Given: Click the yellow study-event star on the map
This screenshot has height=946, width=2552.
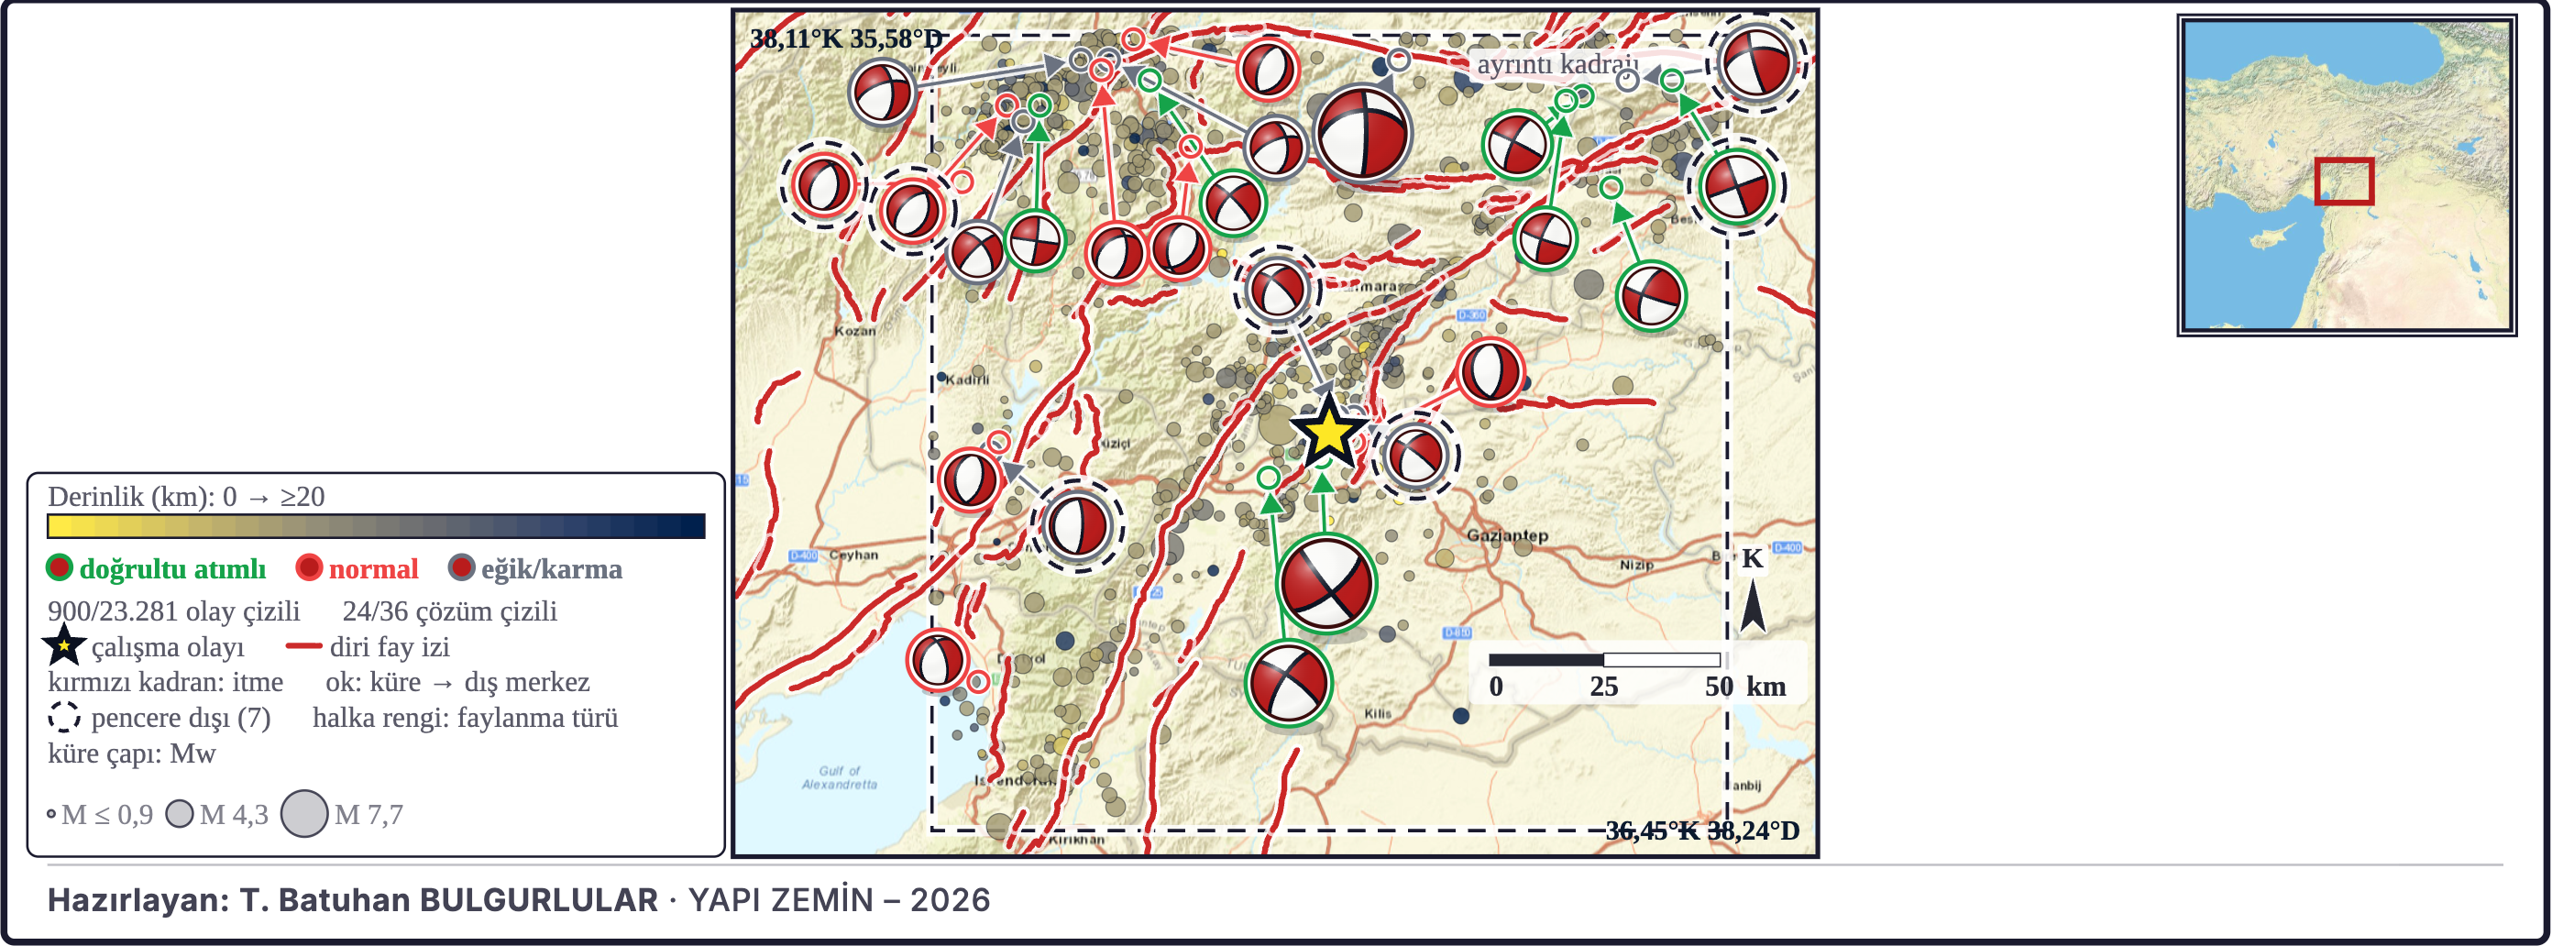Looking at the screenshot, I should 1327,433.
